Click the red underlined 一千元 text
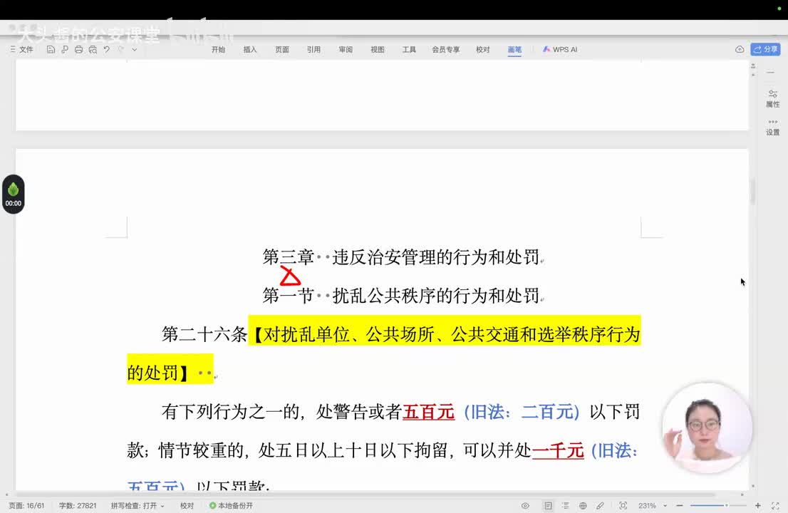788x513 pixels. pyautogui.click(x=558, y=450)
